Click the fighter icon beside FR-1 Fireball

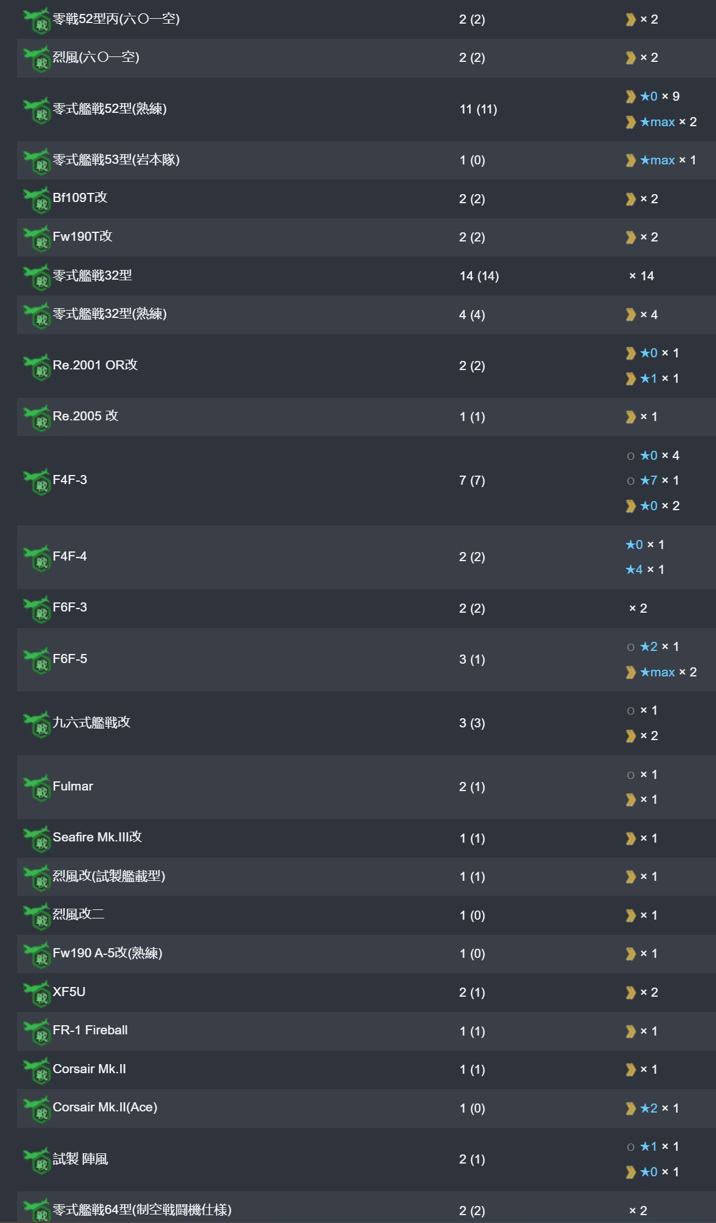(x=37, y=1033)
